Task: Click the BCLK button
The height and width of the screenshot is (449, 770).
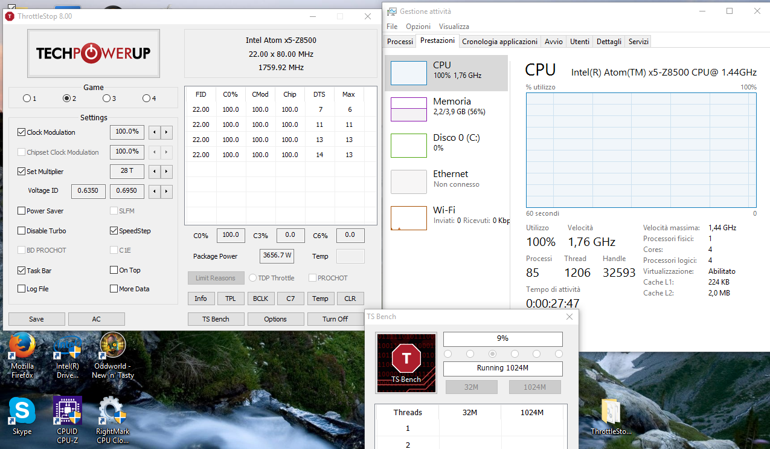Action: point(260,299)
